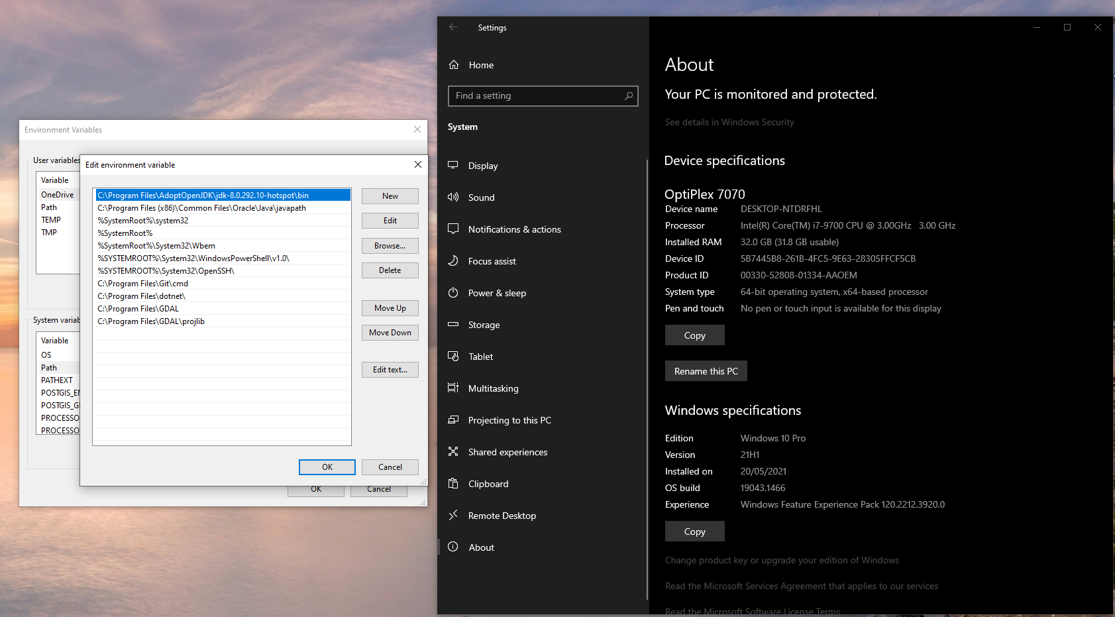Click the Remote Desktop icon
Viewport: 1115px width, 617px height.
pos(453,515)
